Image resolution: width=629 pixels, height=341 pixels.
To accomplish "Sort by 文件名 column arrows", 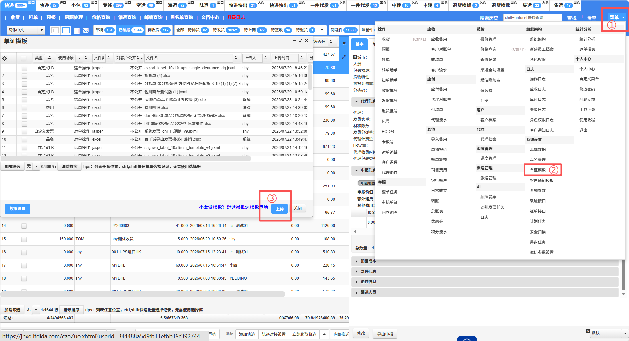I will pos(236,58).
